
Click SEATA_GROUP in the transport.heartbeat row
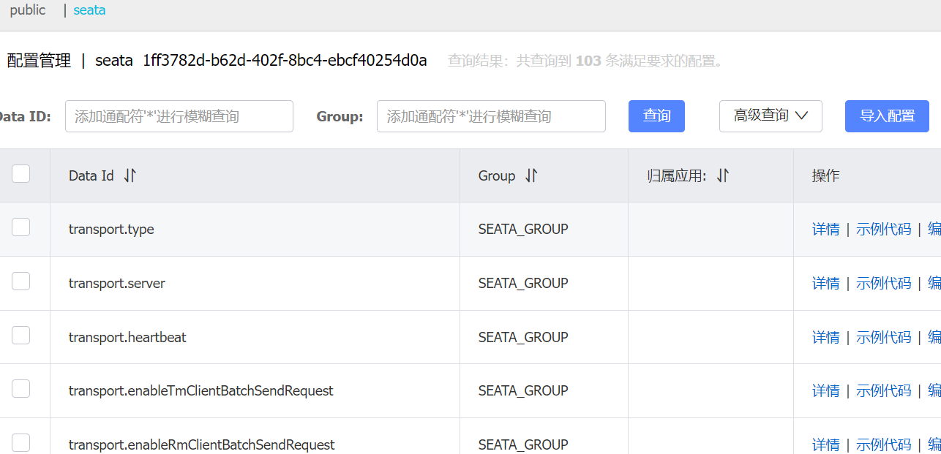pyautogui.click(x=523, y=337)
